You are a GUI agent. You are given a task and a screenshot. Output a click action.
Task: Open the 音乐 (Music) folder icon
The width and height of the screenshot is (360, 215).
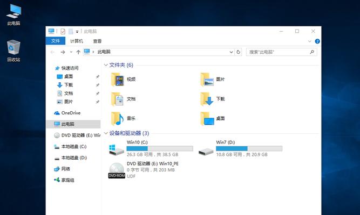coord(117,118)
